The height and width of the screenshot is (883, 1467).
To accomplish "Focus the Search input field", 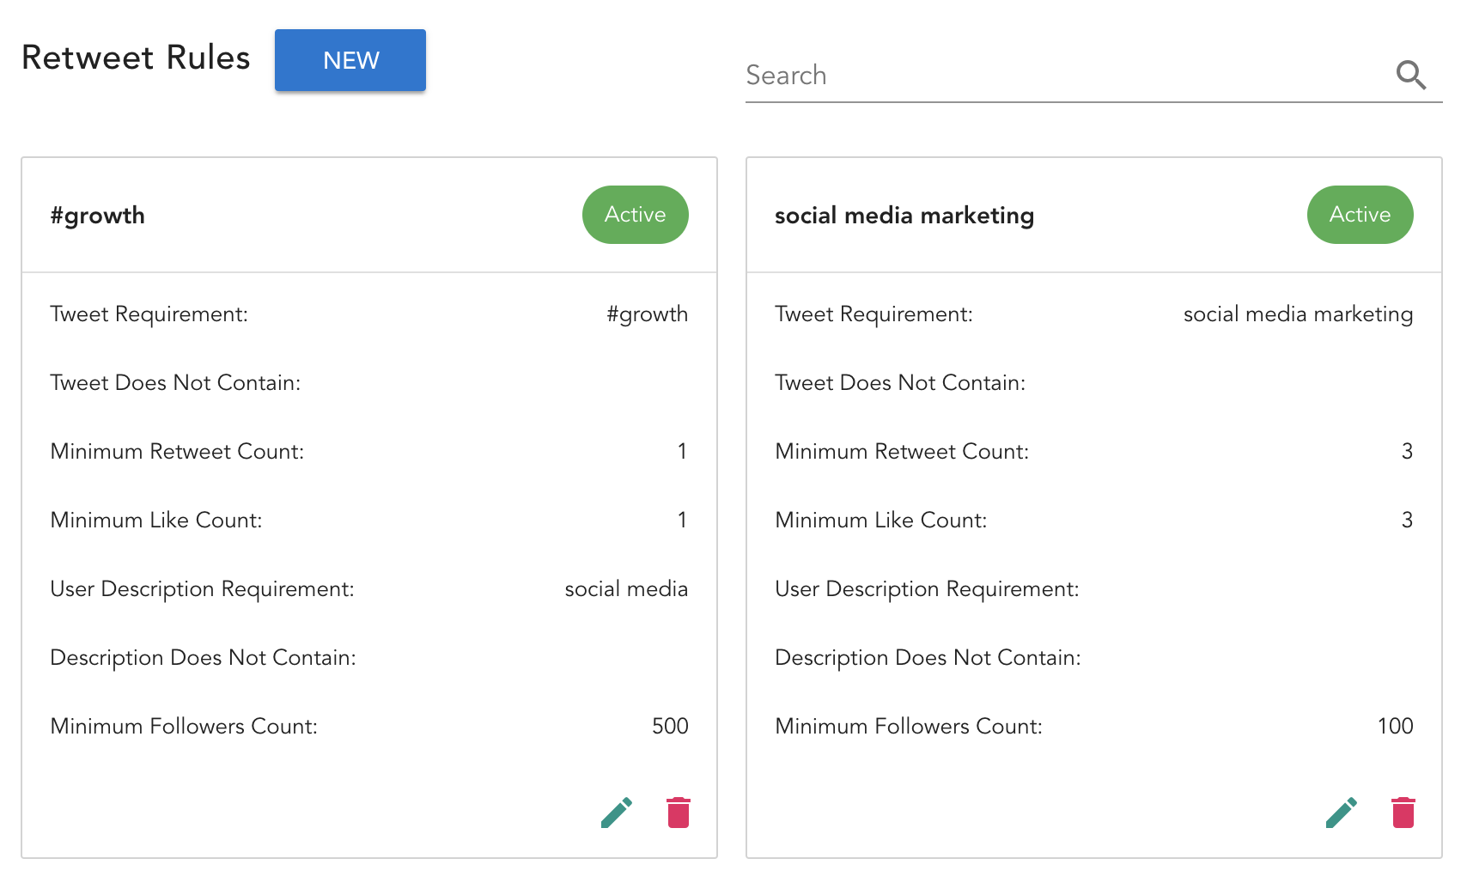I will click(x=1065, y=76).
